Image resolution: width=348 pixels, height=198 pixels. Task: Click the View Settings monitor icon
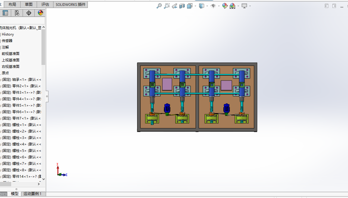(x=244, y=6)
